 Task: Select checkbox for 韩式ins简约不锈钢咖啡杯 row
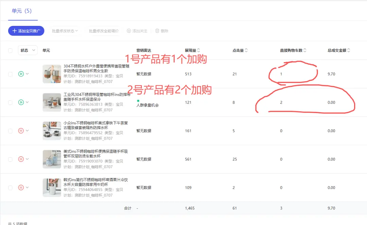tap(10, 188)
